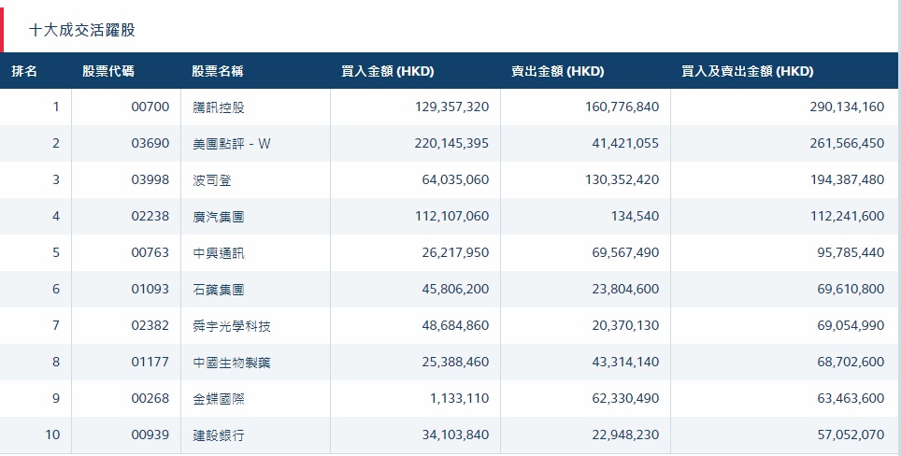Open the 廣汽集團 row entry

point(218,217)
